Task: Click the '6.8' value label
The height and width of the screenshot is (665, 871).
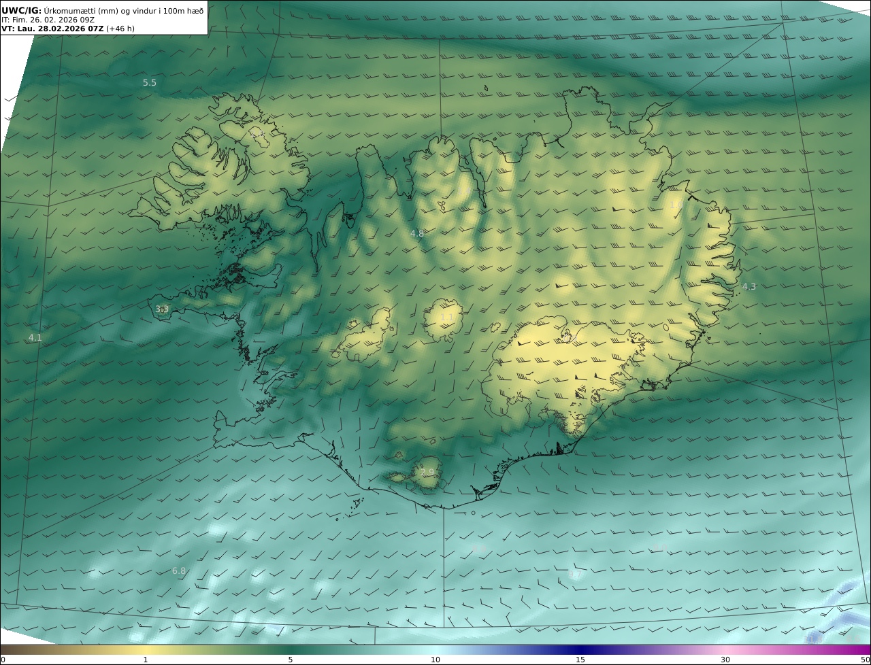Action: [178, 571]
